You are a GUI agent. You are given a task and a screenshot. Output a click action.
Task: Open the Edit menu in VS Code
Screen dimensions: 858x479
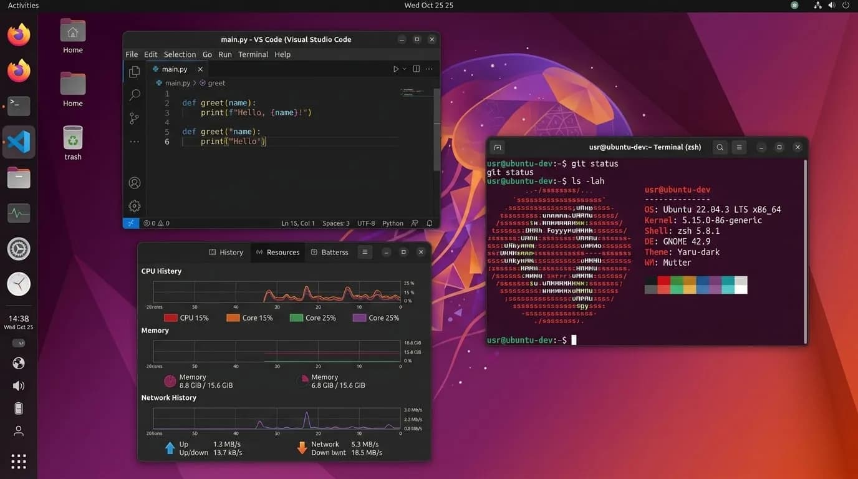tap(151, 54)
